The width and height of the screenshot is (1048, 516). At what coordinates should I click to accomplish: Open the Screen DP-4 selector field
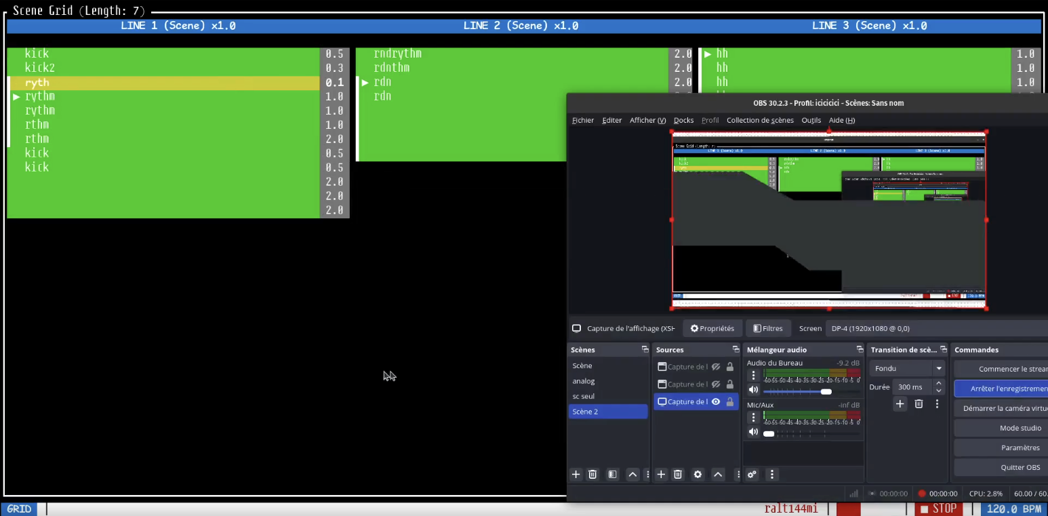tap(937, 328)
